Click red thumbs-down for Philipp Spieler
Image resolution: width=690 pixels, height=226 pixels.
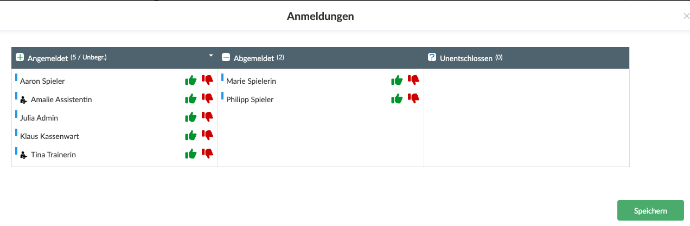coord(413,98)
